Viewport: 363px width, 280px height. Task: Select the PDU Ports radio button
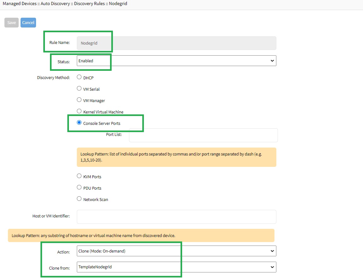coord(79,187)
